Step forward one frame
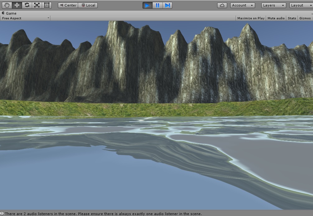The width and height of the screenshot is (313, 216). click(x=168, y=5)
